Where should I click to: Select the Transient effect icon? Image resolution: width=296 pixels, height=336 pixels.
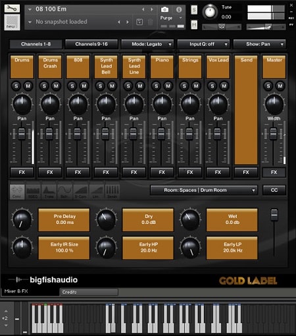coord(49,192)
